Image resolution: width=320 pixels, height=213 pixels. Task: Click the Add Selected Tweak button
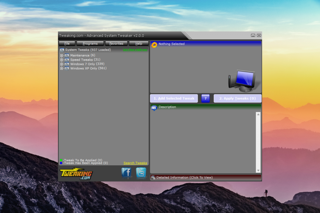click(x=174, y=98)
